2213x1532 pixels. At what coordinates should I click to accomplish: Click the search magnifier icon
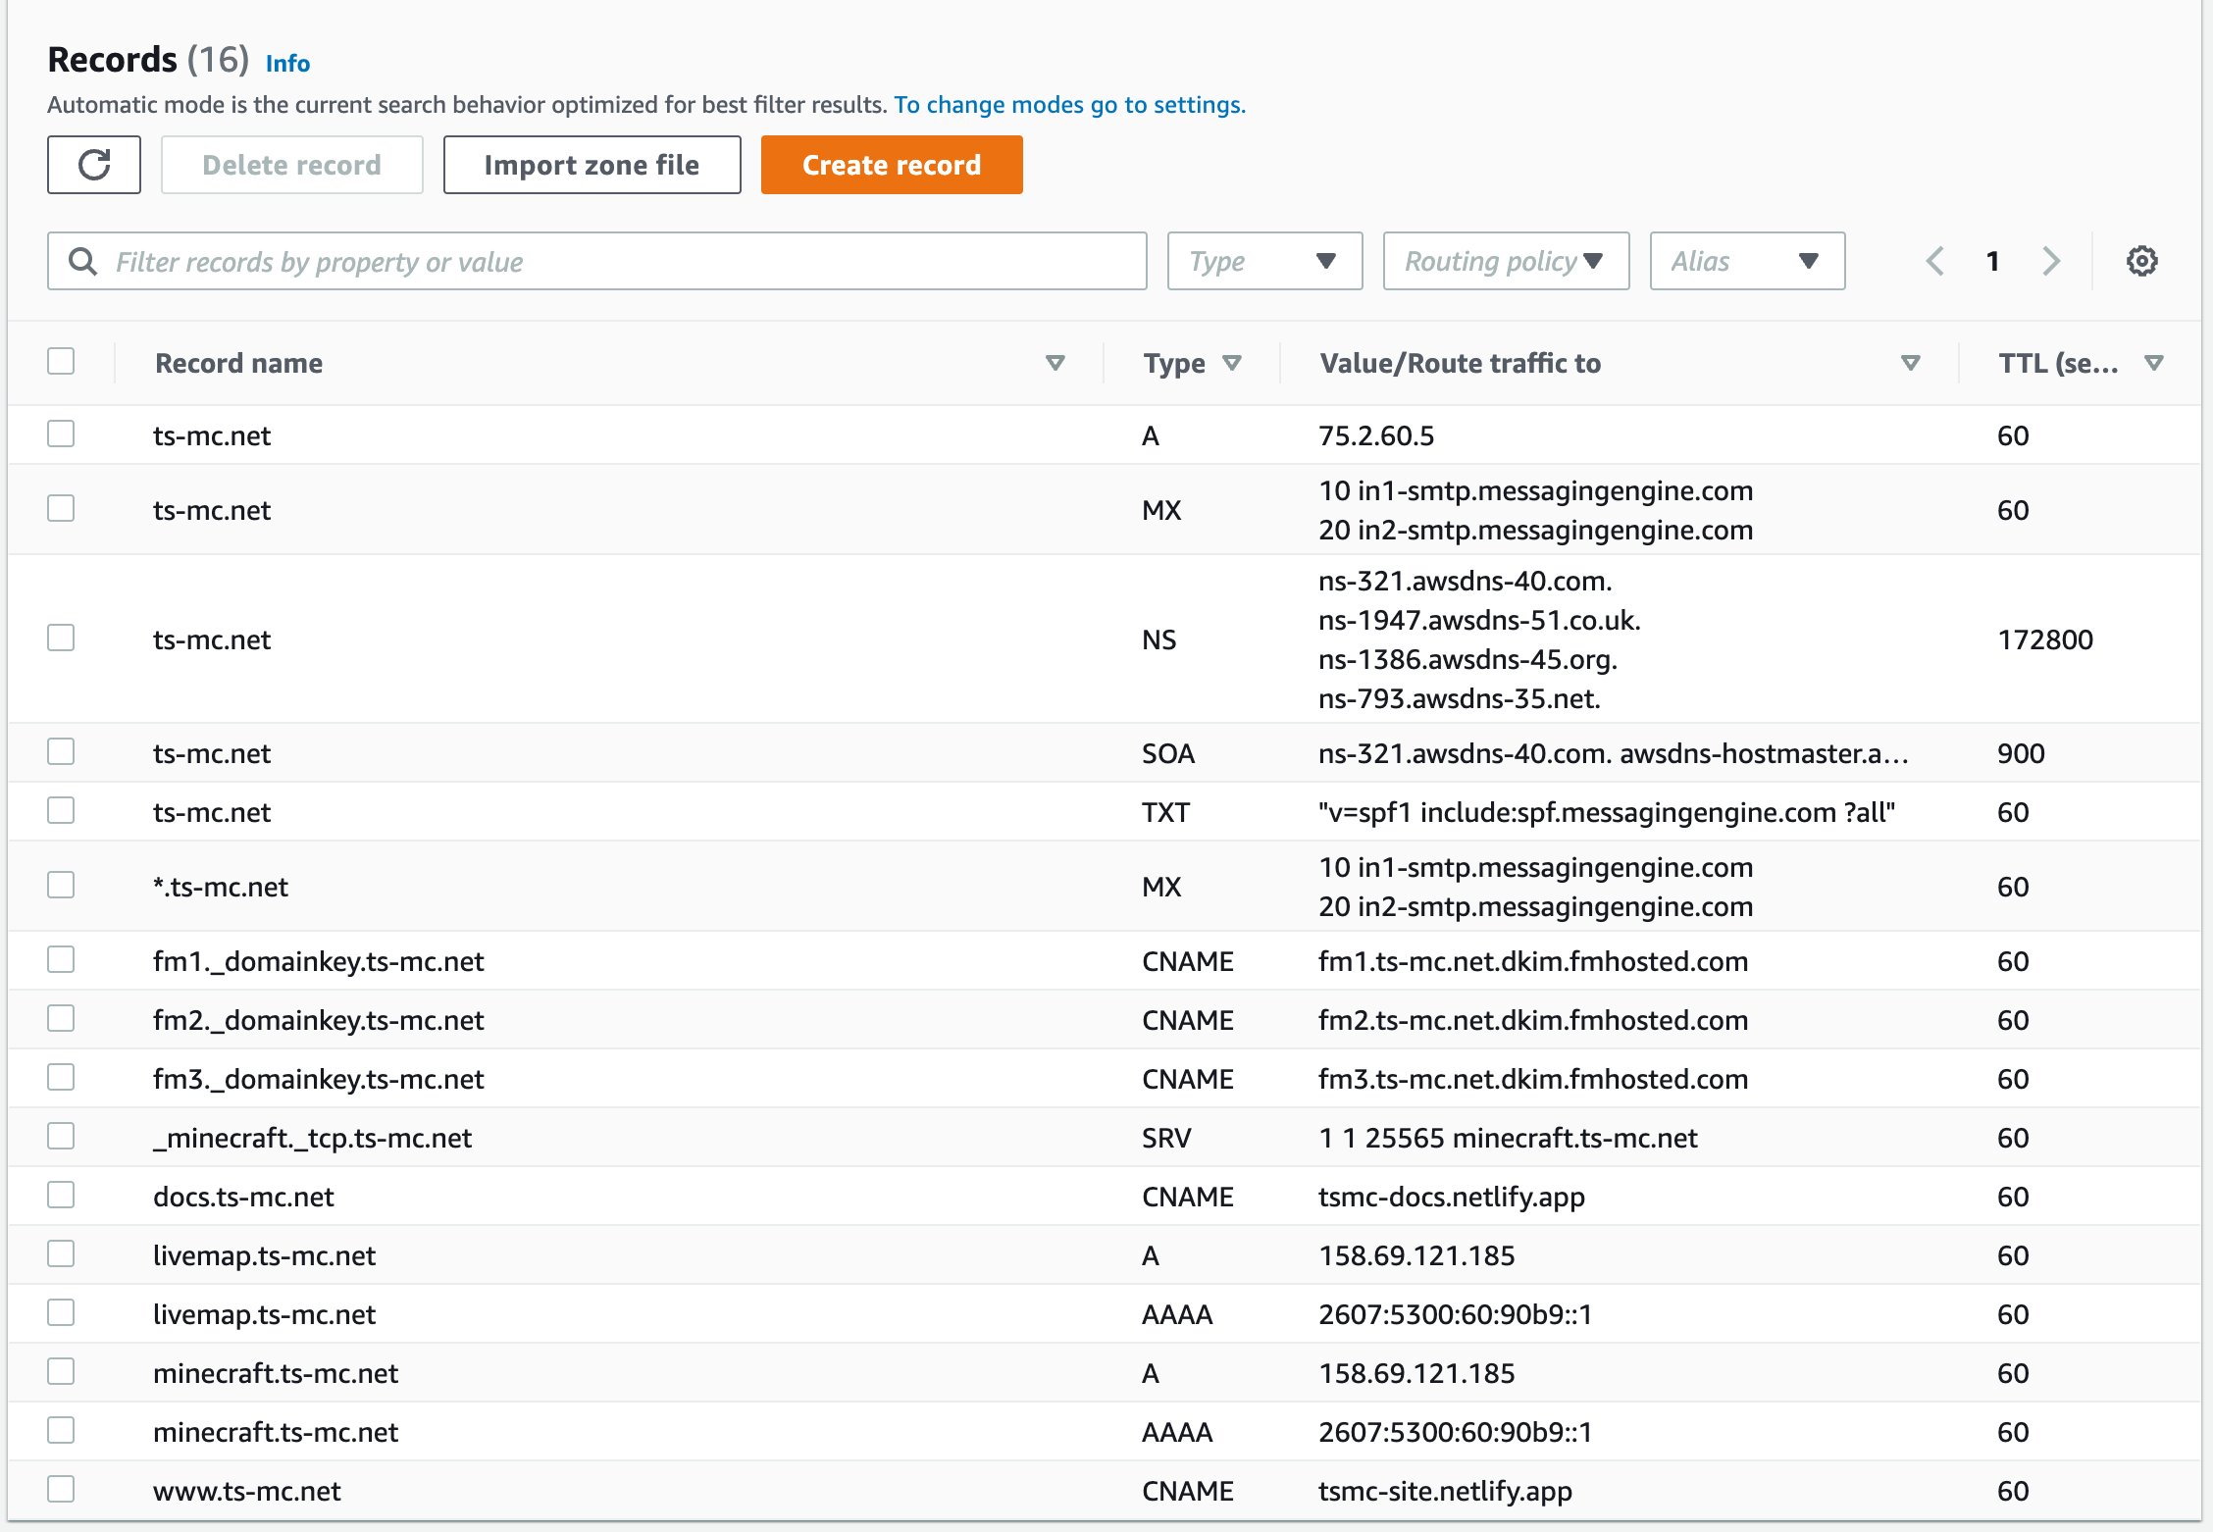tap(82, 261)
